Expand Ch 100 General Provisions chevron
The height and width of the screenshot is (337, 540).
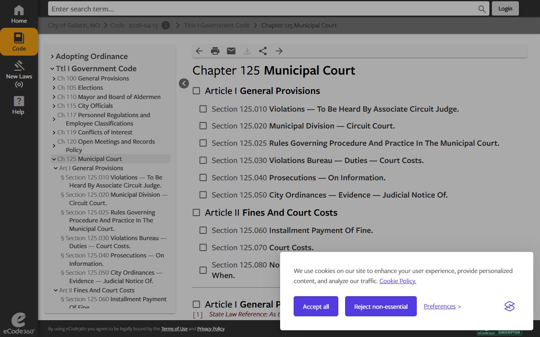tap(54, 78)
